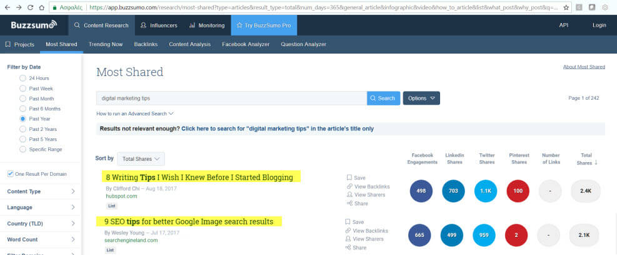
Task: Open the Question Analyzer section
Action: tap(303, 44)
